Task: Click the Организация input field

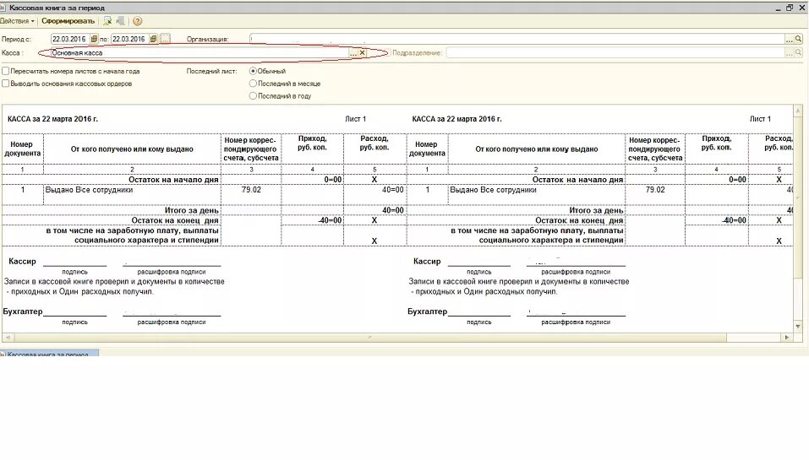Action: 517,39
